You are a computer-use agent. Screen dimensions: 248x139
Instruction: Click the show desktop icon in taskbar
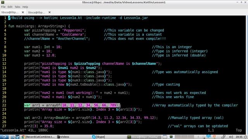click(165, 137)
